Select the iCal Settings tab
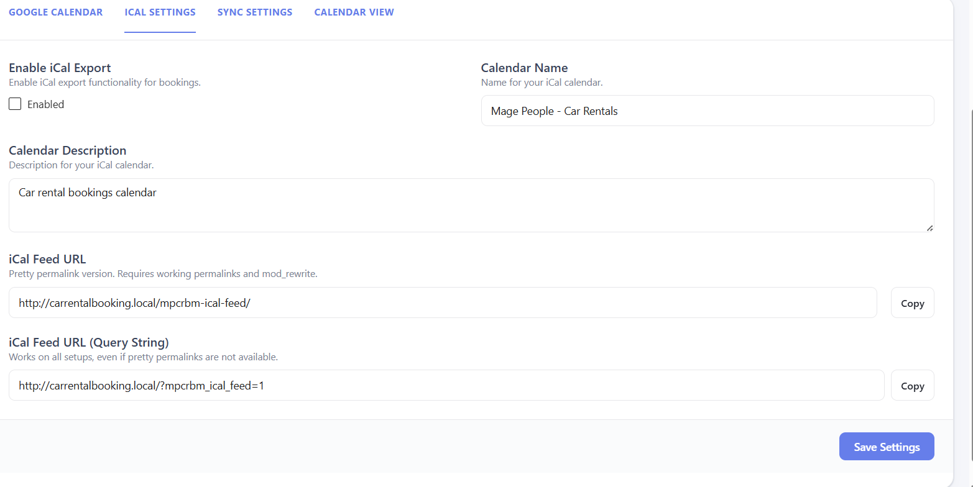The image size is (973, 487). coord(160,12)
